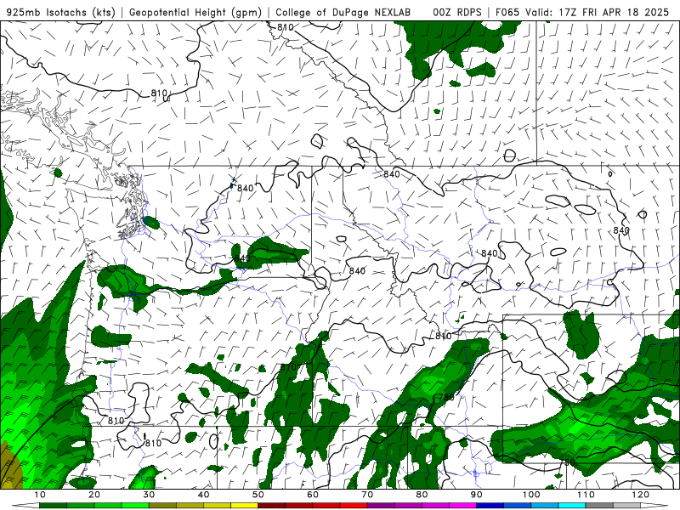Select the cyan swatch ending at 110 knots
Screen dimensions: 680x510
click(571, 505)
